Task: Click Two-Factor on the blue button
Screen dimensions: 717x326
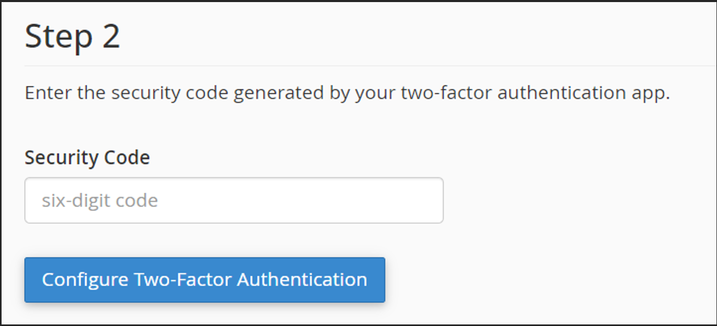Action: pyautogui.click(x=183, y=279)
